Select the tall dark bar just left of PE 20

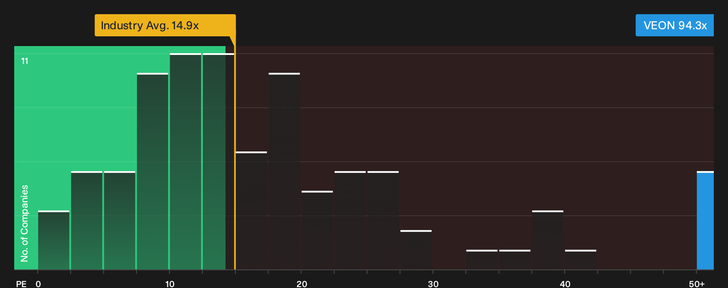coord(284,171)
